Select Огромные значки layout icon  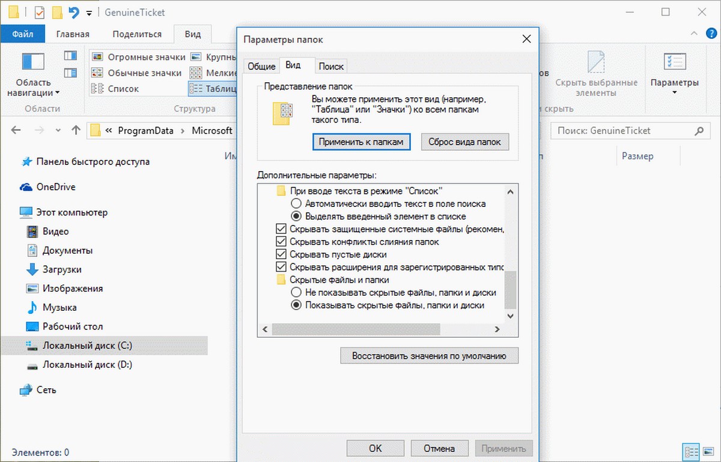tap(97, 57)
